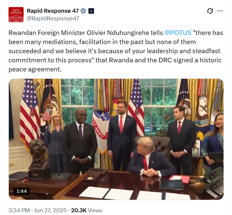The width and height of the screenshot is (232, 215).
Task: Click the Rapid Response 47 display name
Action: tap(53, 11)
